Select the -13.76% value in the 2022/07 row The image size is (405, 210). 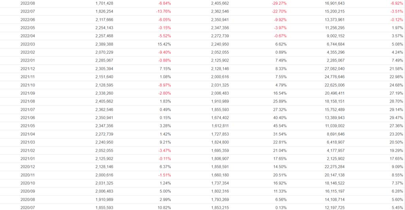click(x=163, y=11)
